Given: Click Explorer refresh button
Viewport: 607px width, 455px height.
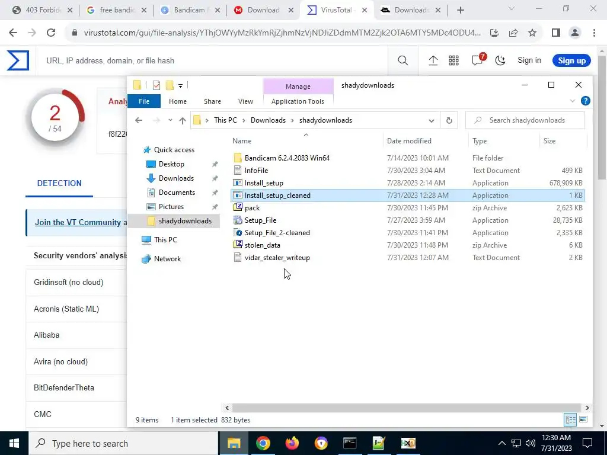Looking at the screenshot, I should [x=449, y=120].
